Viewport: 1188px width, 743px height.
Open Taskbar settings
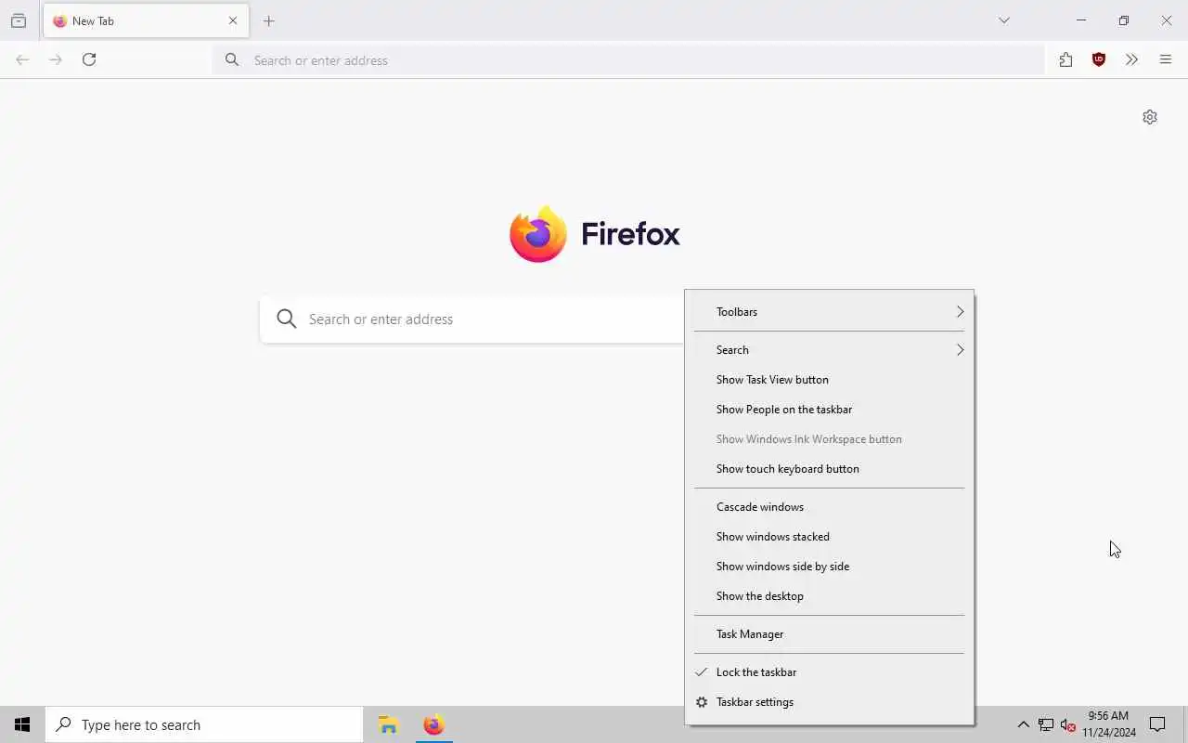830,702
